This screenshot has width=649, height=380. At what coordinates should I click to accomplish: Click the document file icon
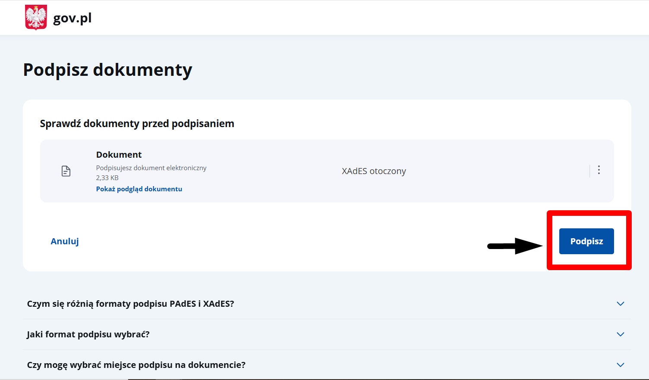tap(66, 171)
